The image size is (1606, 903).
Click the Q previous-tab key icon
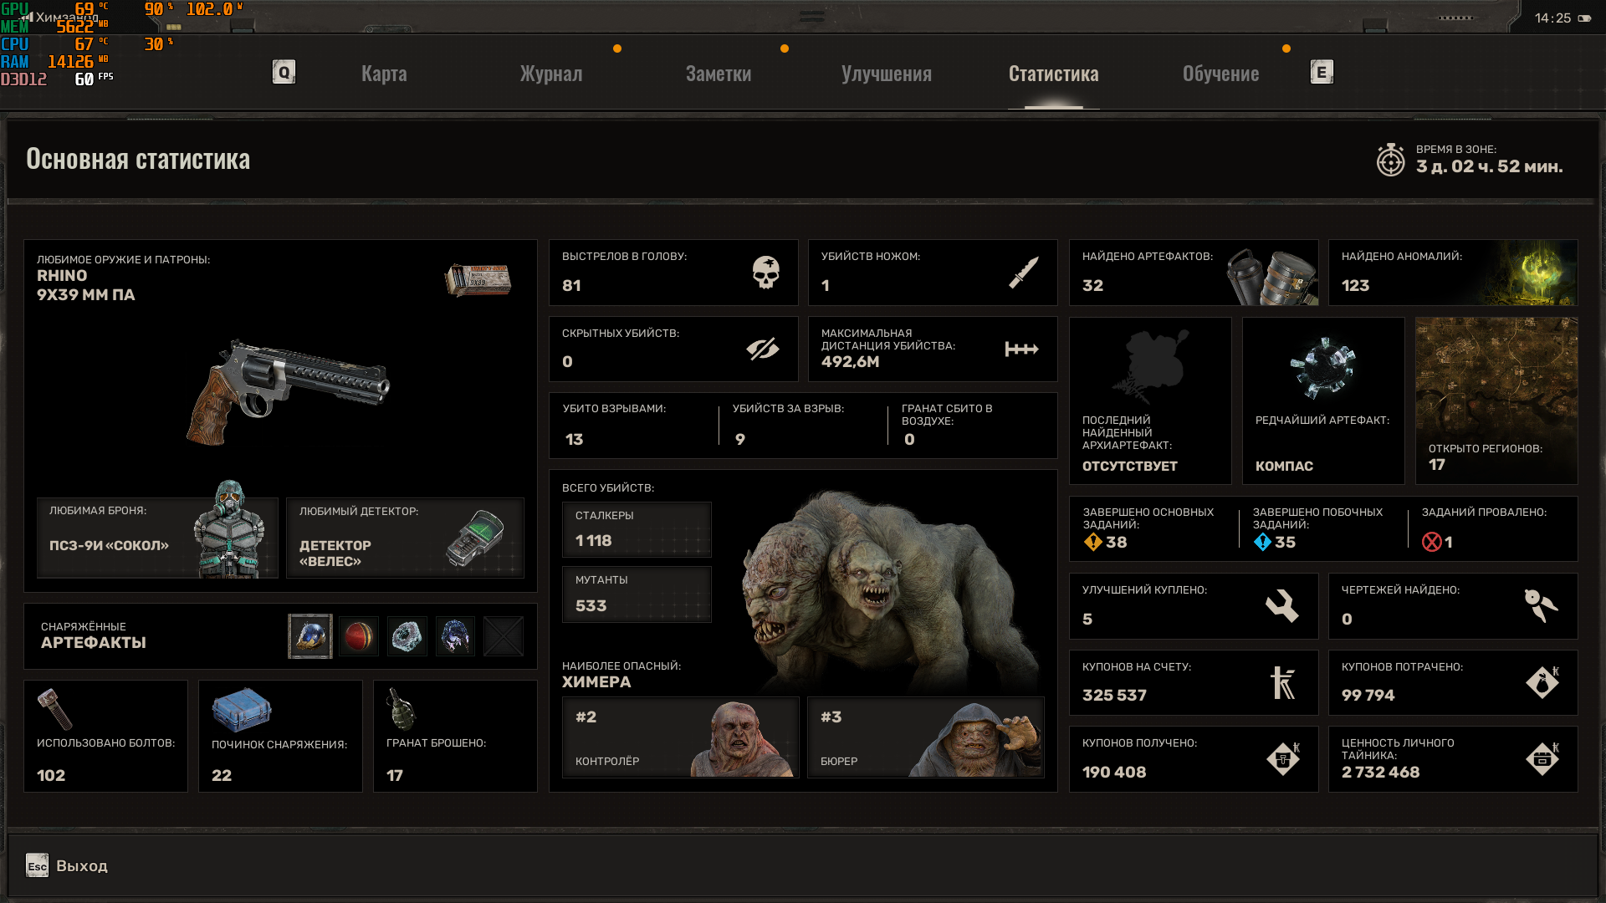click(x=284, y=72)
